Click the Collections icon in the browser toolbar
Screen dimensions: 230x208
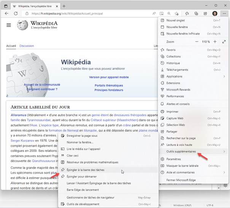tap(196, 13)
